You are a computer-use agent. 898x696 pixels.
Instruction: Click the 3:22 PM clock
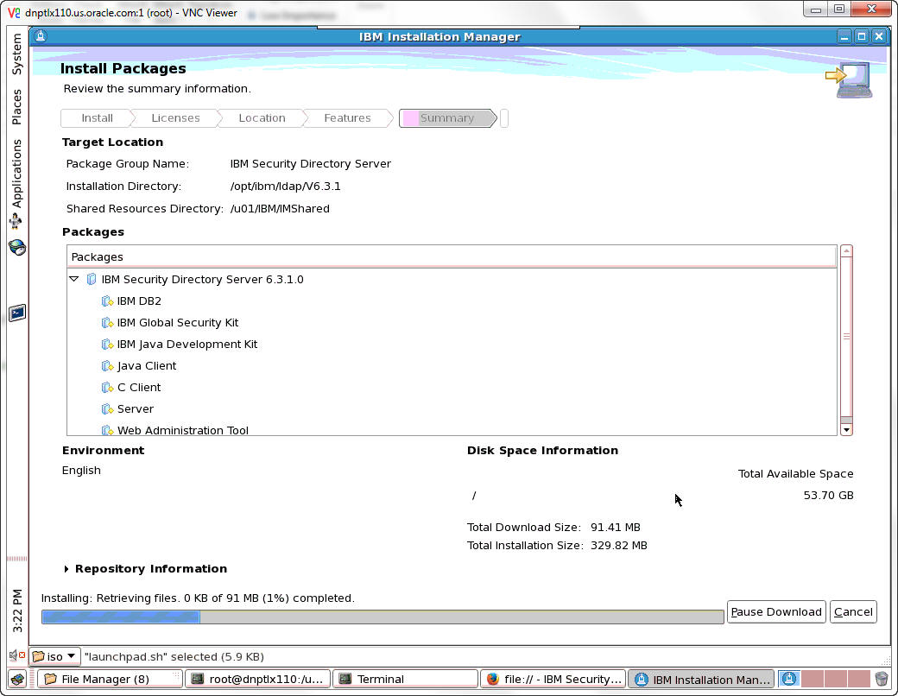(17, 611)
